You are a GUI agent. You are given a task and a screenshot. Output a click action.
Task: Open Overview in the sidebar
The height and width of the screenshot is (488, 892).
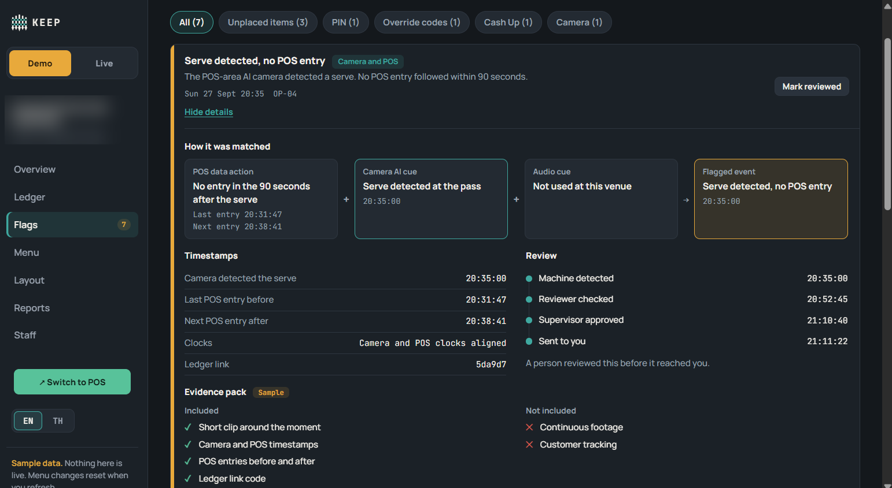72,169
